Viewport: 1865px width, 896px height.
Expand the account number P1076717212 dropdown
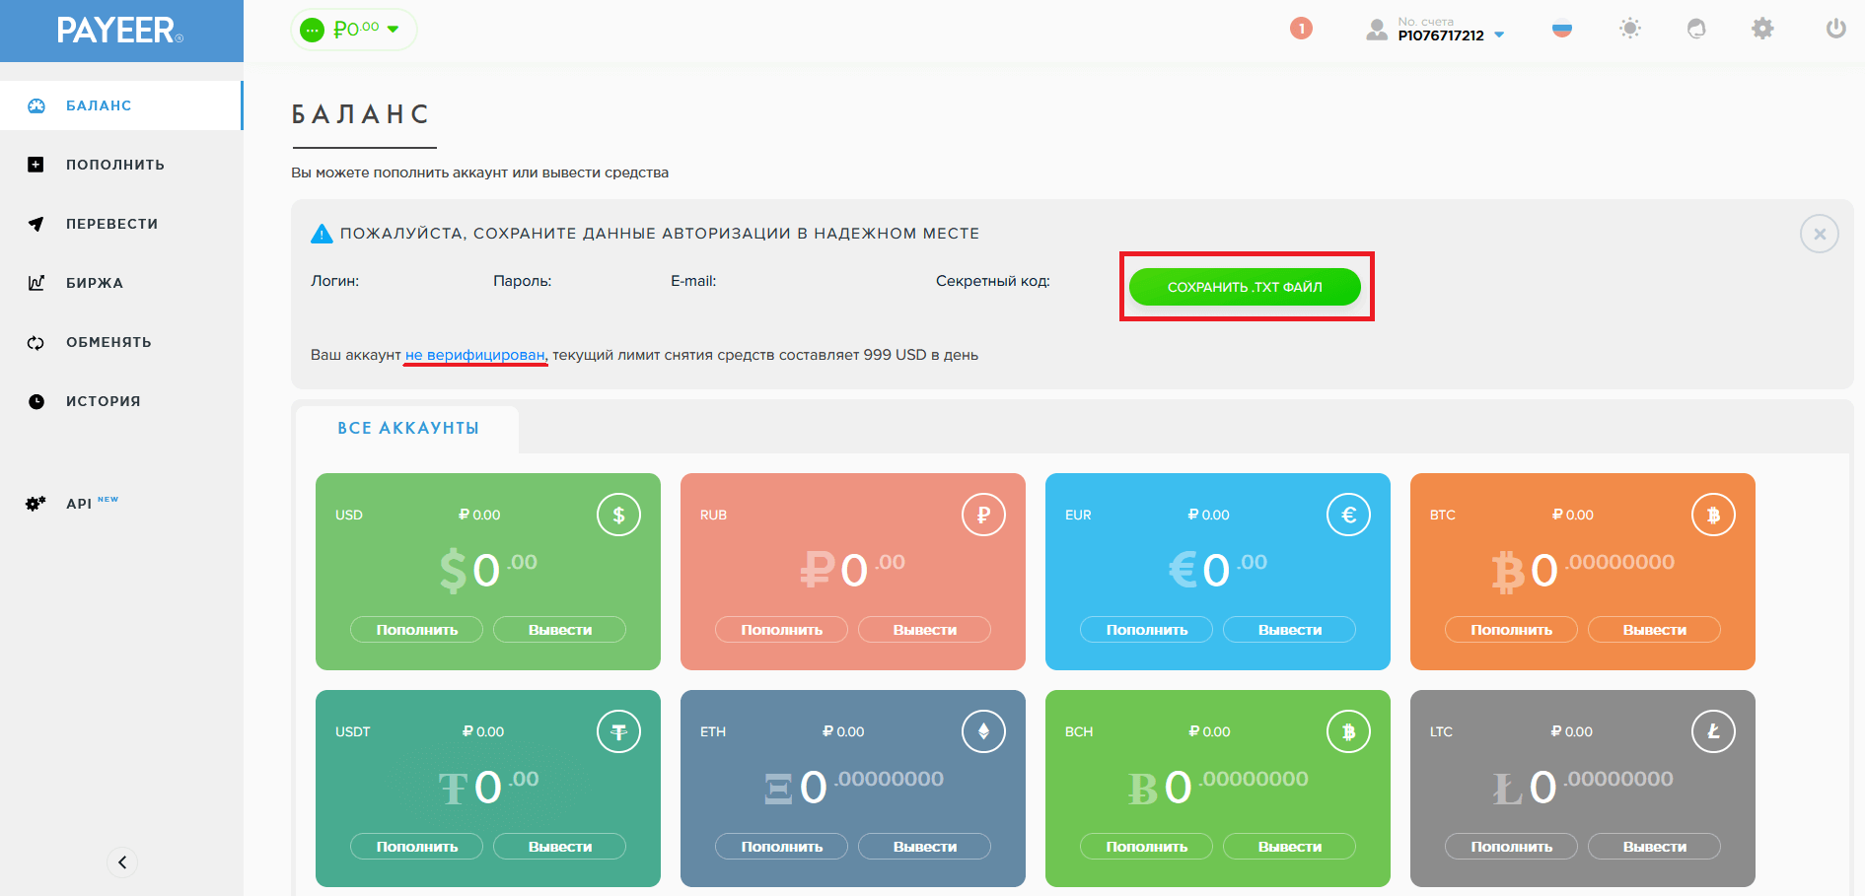pyautogui.click(x=1498, y=34)
